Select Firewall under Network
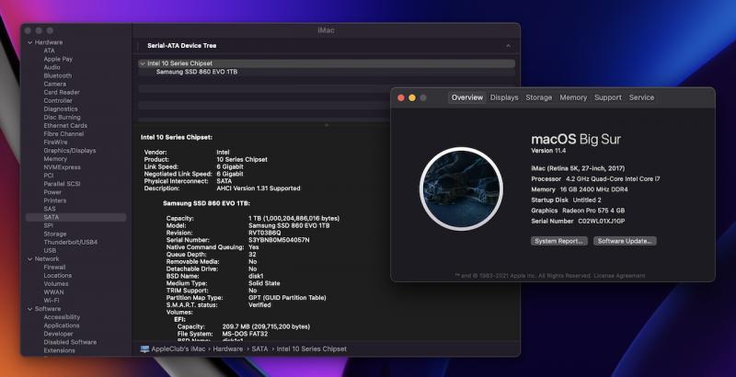736x377 pixels. click(x=54, y=268)
